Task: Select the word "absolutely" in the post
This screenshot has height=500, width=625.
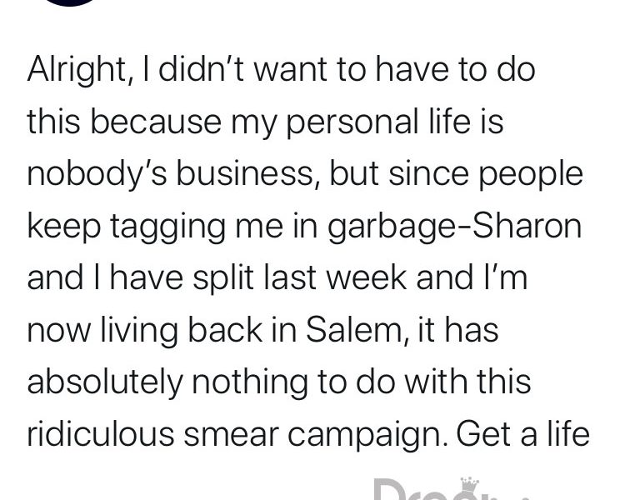Action: point(105,382)
